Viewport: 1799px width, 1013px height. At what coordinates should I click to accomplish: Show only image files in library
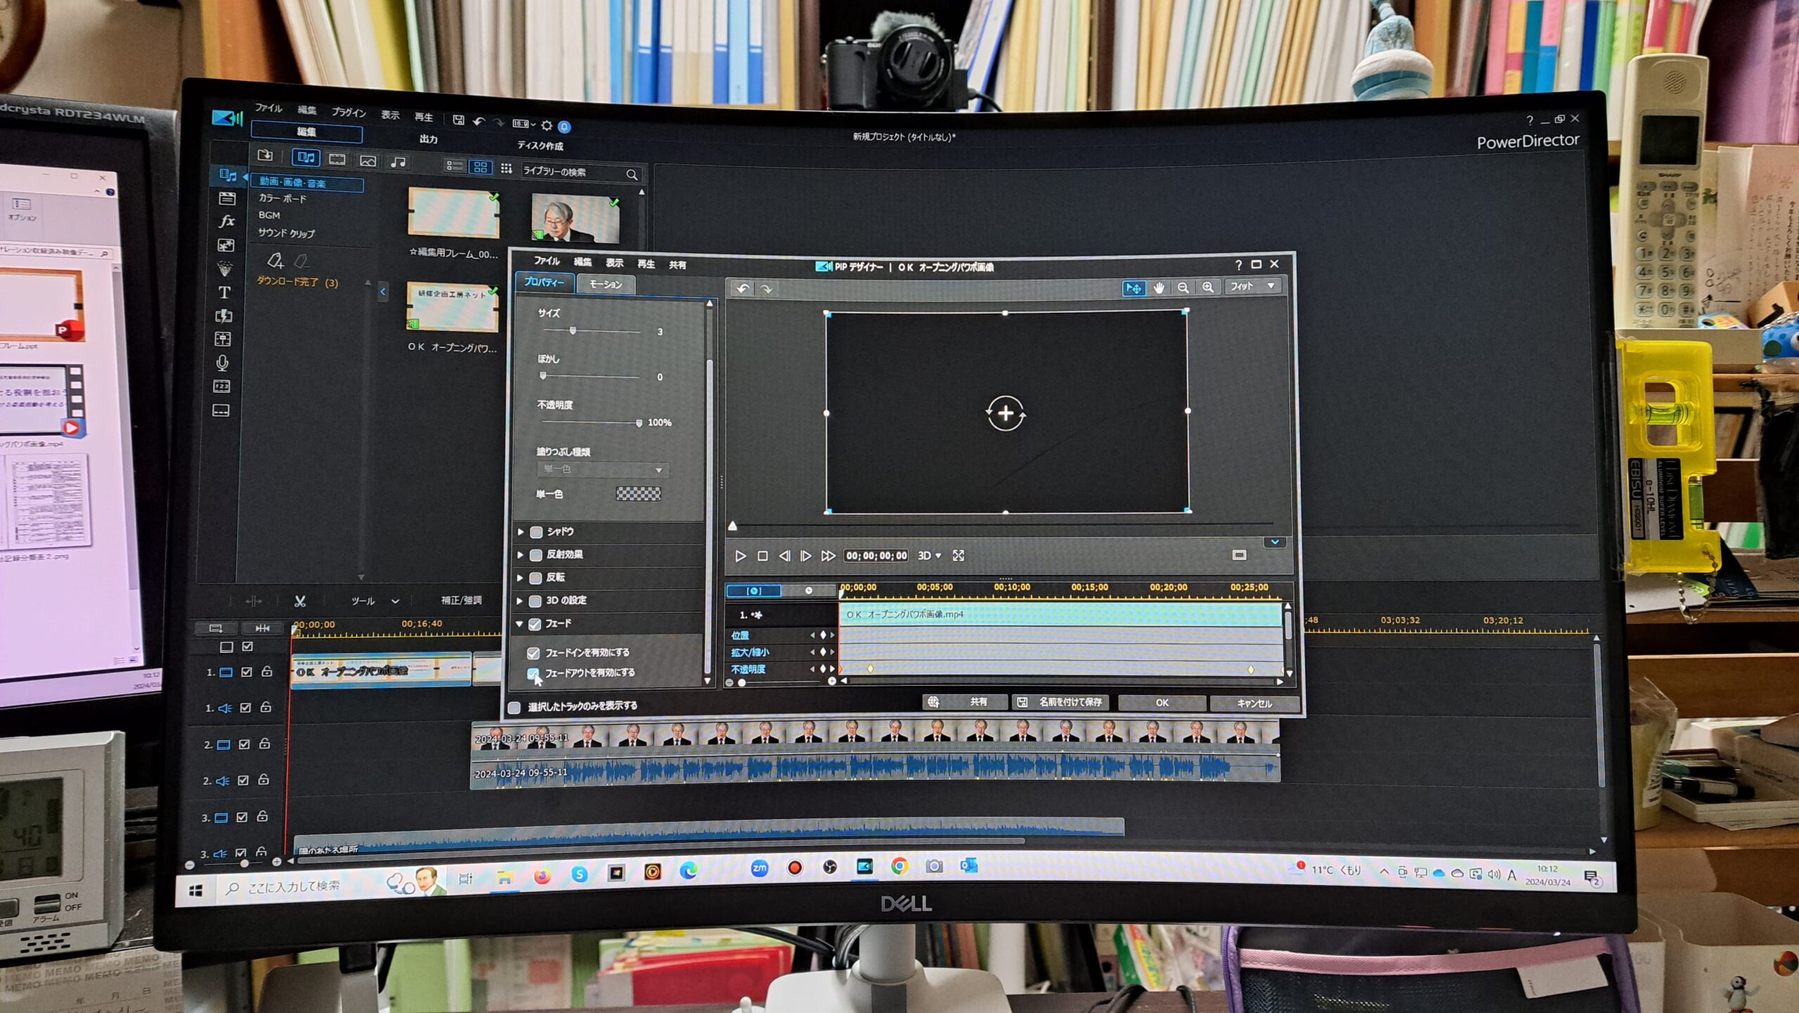coord(368,161)
